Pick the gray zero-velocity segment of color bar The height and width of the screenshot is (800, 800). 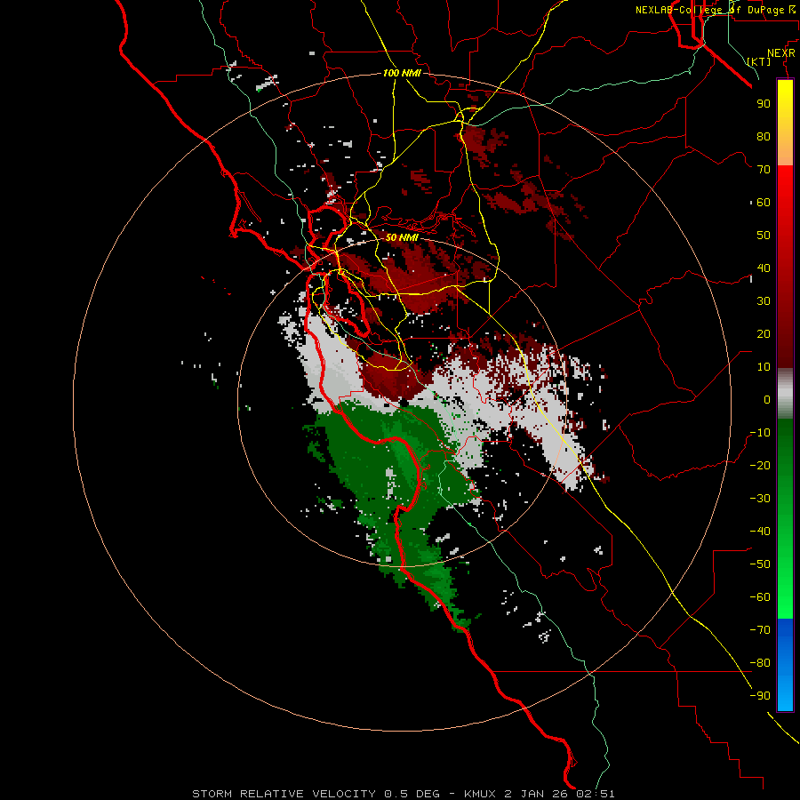click(785, 394)
